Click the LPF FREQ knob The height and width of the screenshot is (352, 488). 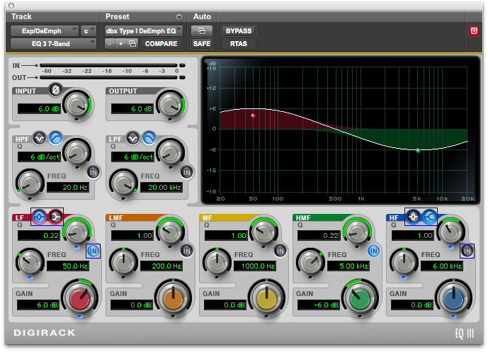(x=123, y=183)
